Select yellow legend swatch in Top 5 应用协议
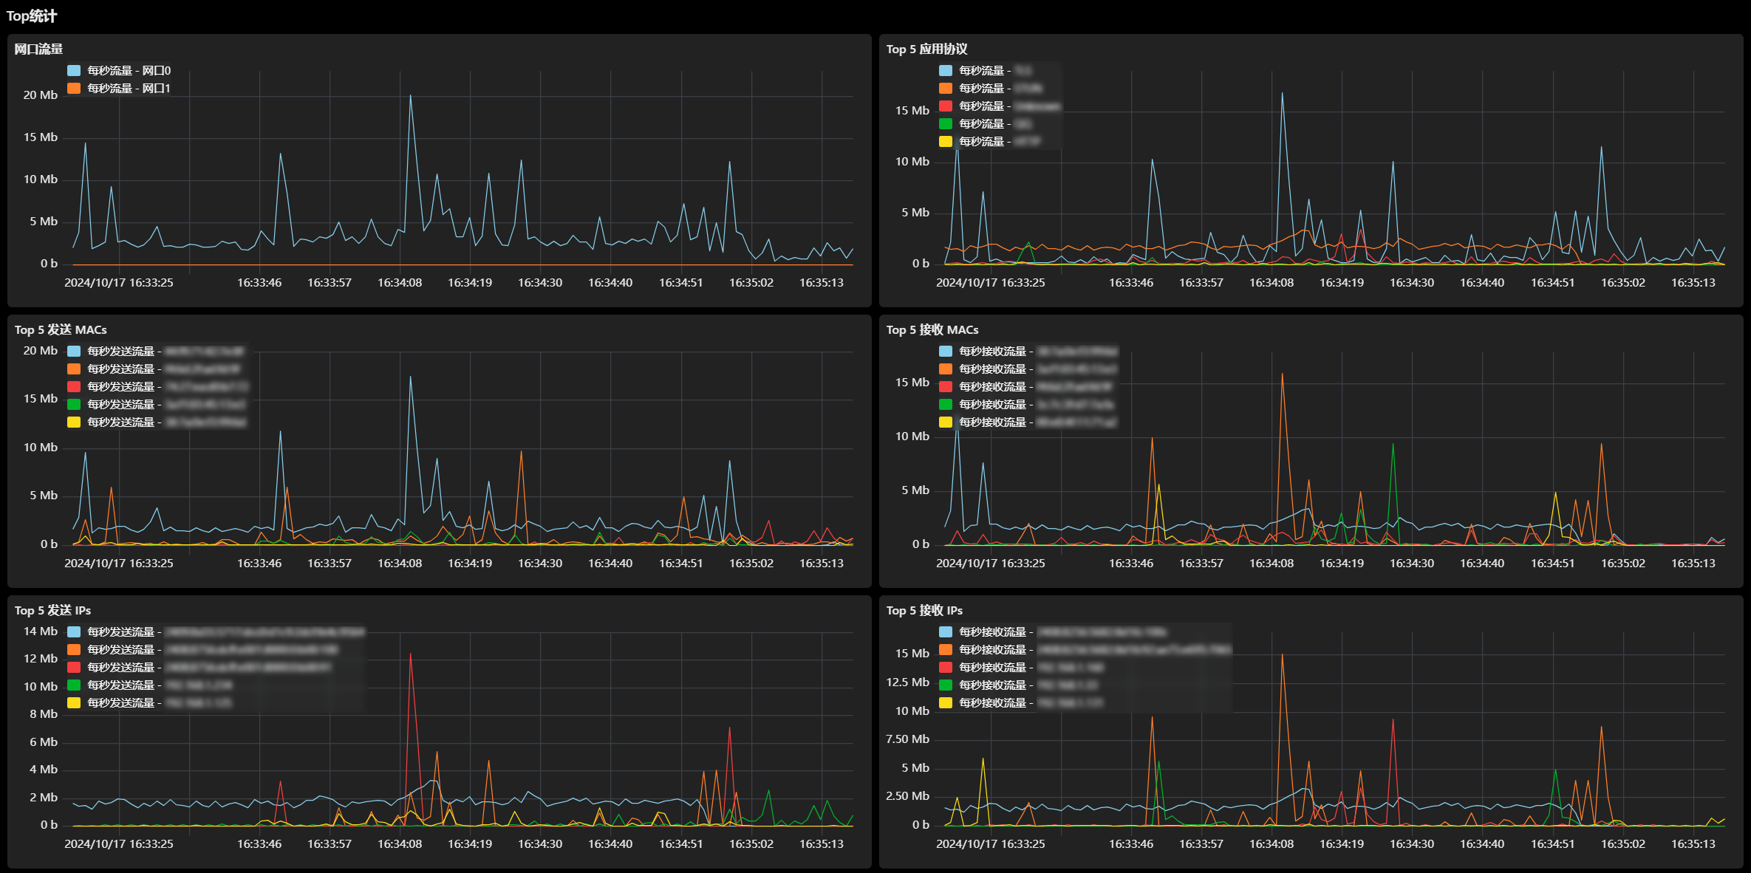Viewport: 1751px width, 873px height. point(946,141)
